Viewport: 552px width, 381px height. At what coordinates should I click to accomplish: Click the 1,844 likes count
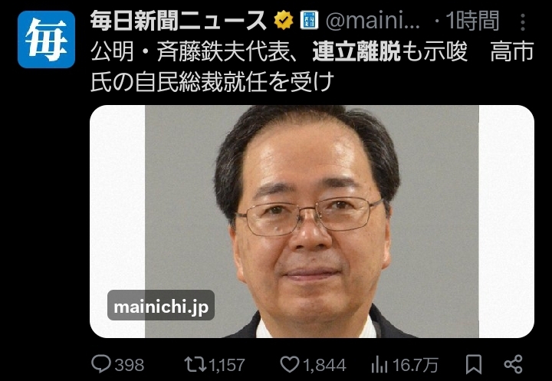click(324, 365)
